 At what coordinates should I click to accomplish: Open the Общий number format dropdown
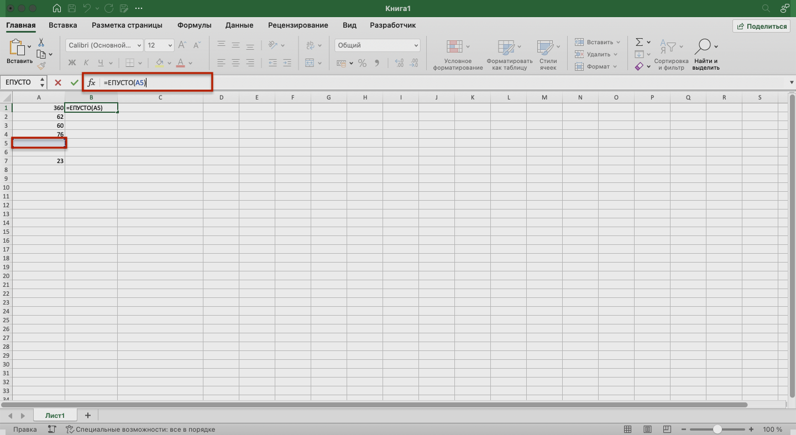[x=378, y=45]
